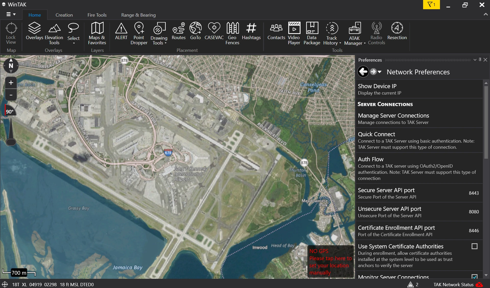The height and width of the screenshot is (288, 490).
Task: Toggle Monitor Server Connections checkbox
Action: 474,277
